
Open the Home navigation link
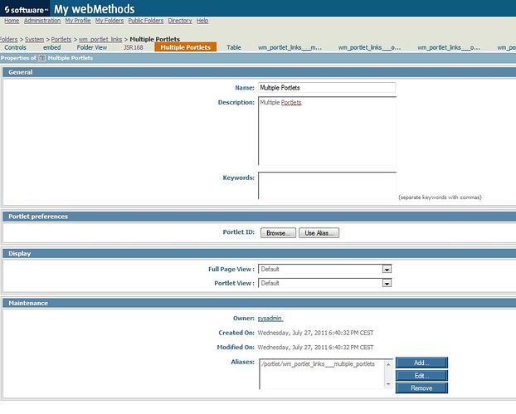click(x=12, y=21)
